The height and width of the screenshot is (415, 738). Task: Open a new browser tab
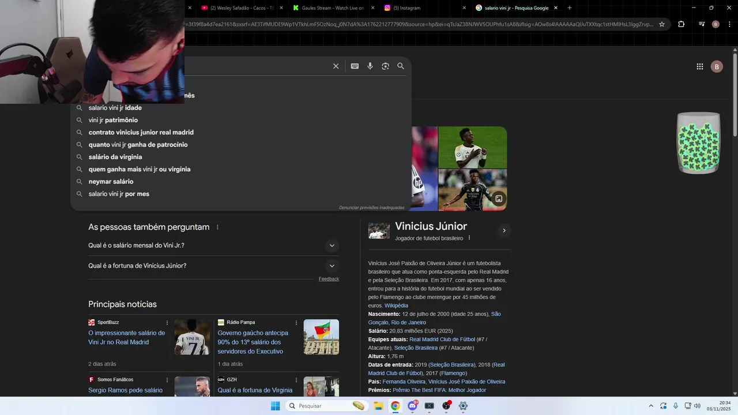coord(570,8)
